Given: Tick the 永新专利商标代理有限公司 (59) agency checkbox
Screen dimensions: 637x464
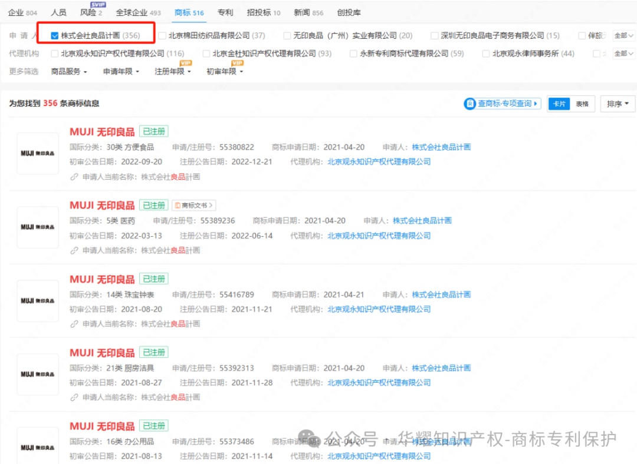Looking at the screenshot, I should tap(353, 54).
